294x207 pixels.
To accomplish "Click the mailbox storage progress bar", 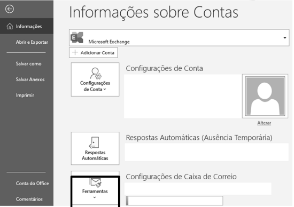I will 174,201.
